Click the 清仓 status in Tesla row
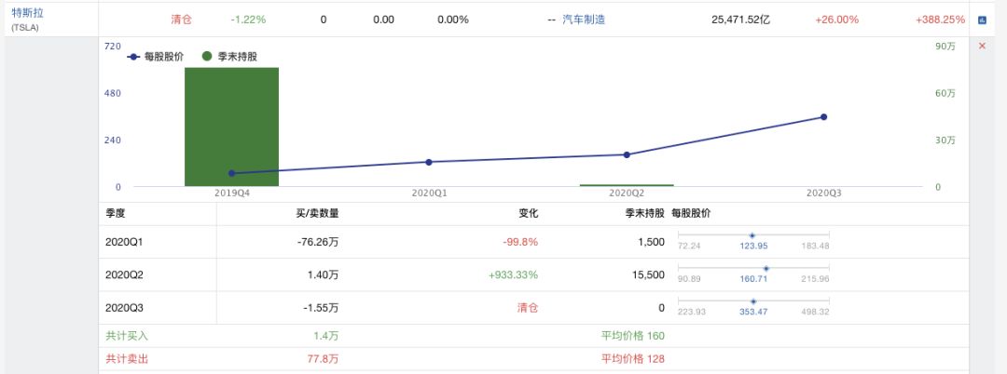This screenshot has height=374, width=1007. [x=181, y=20]
